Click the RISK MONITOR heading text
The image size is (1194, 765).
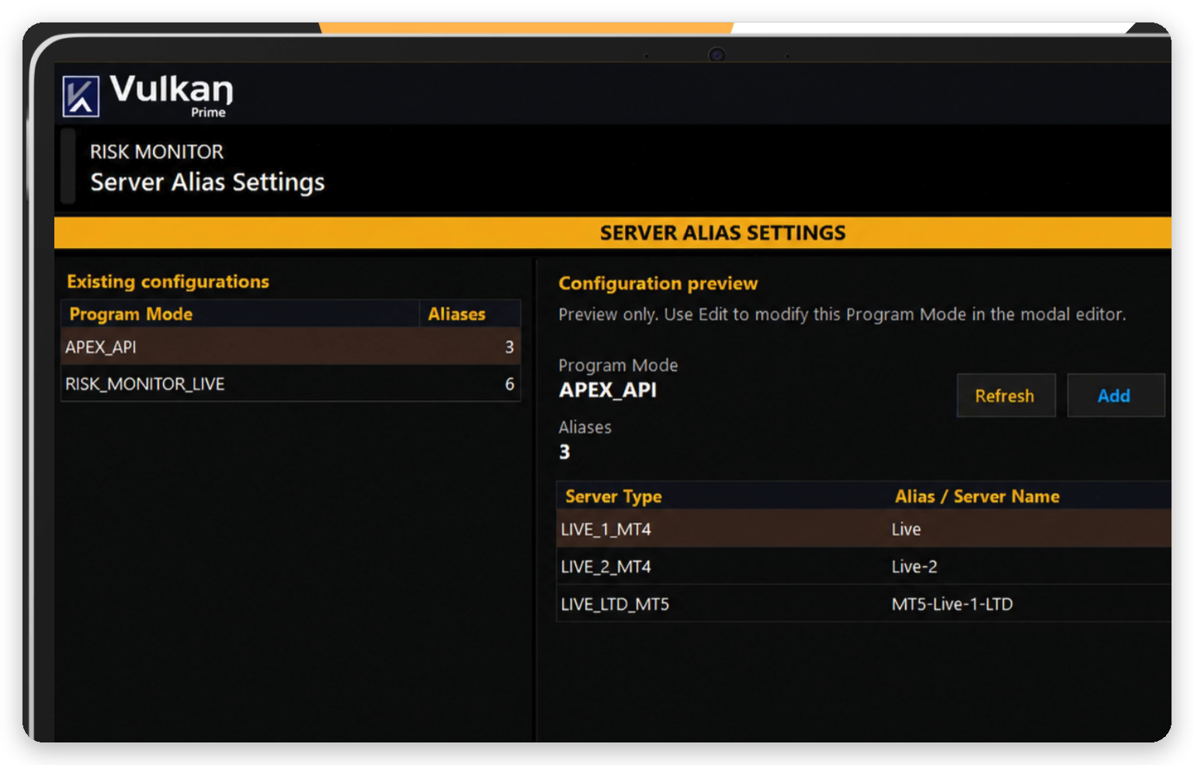[157, 151]
